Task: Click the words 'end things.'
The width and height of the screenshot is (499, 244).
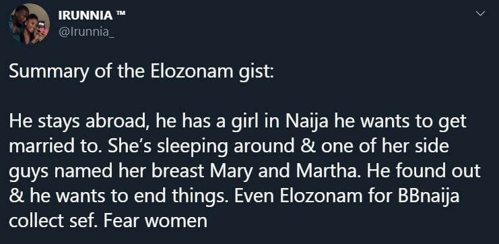Action: pyautogui.click(x=182, y=197)
